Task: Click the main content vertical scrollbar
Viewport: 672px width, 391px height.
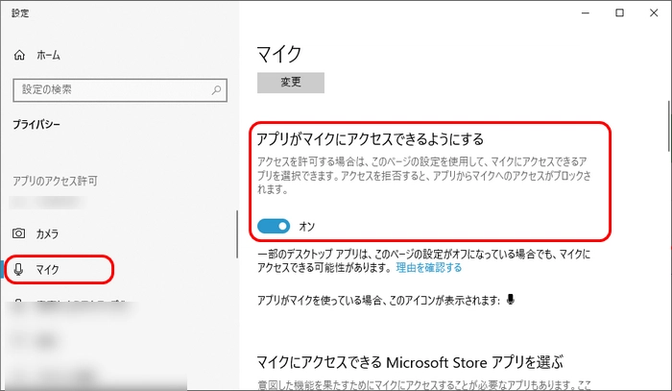Action: (668, 126)
